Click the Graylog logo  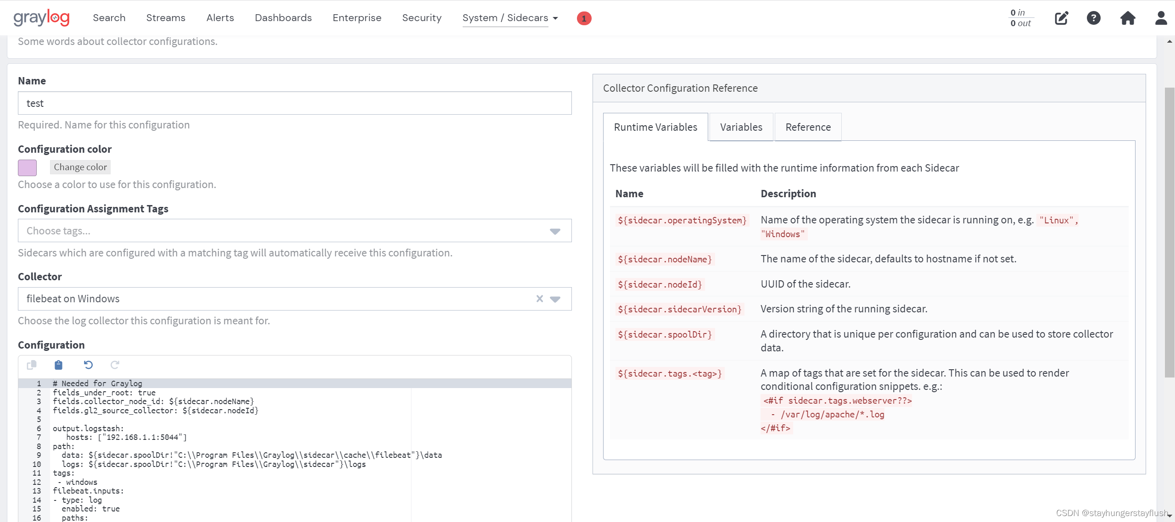[x=41, y=18]
